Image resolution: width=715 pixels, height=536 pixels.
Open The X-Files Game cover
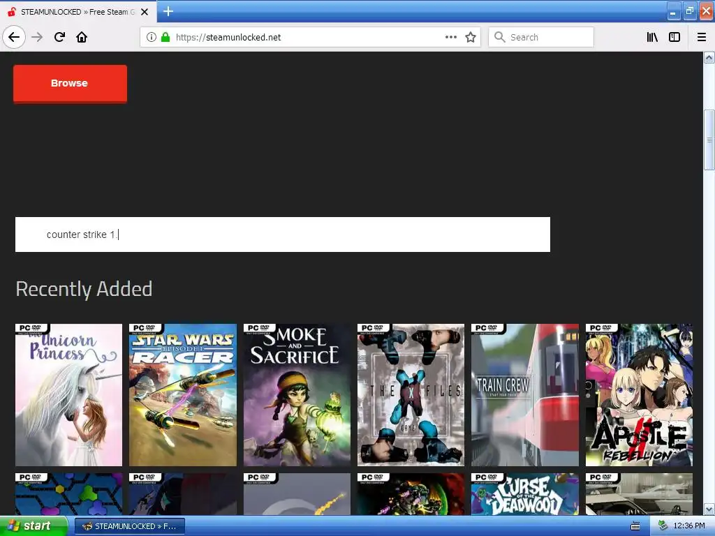click(x=411, y=395)
